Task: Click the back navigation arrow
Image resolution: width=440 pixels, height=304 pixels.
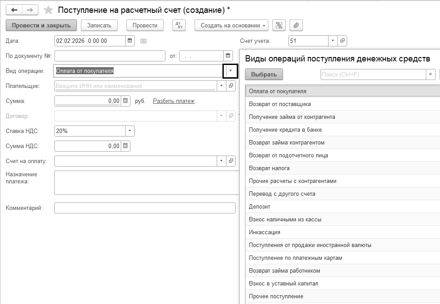Action: click(x=14, y=10)
